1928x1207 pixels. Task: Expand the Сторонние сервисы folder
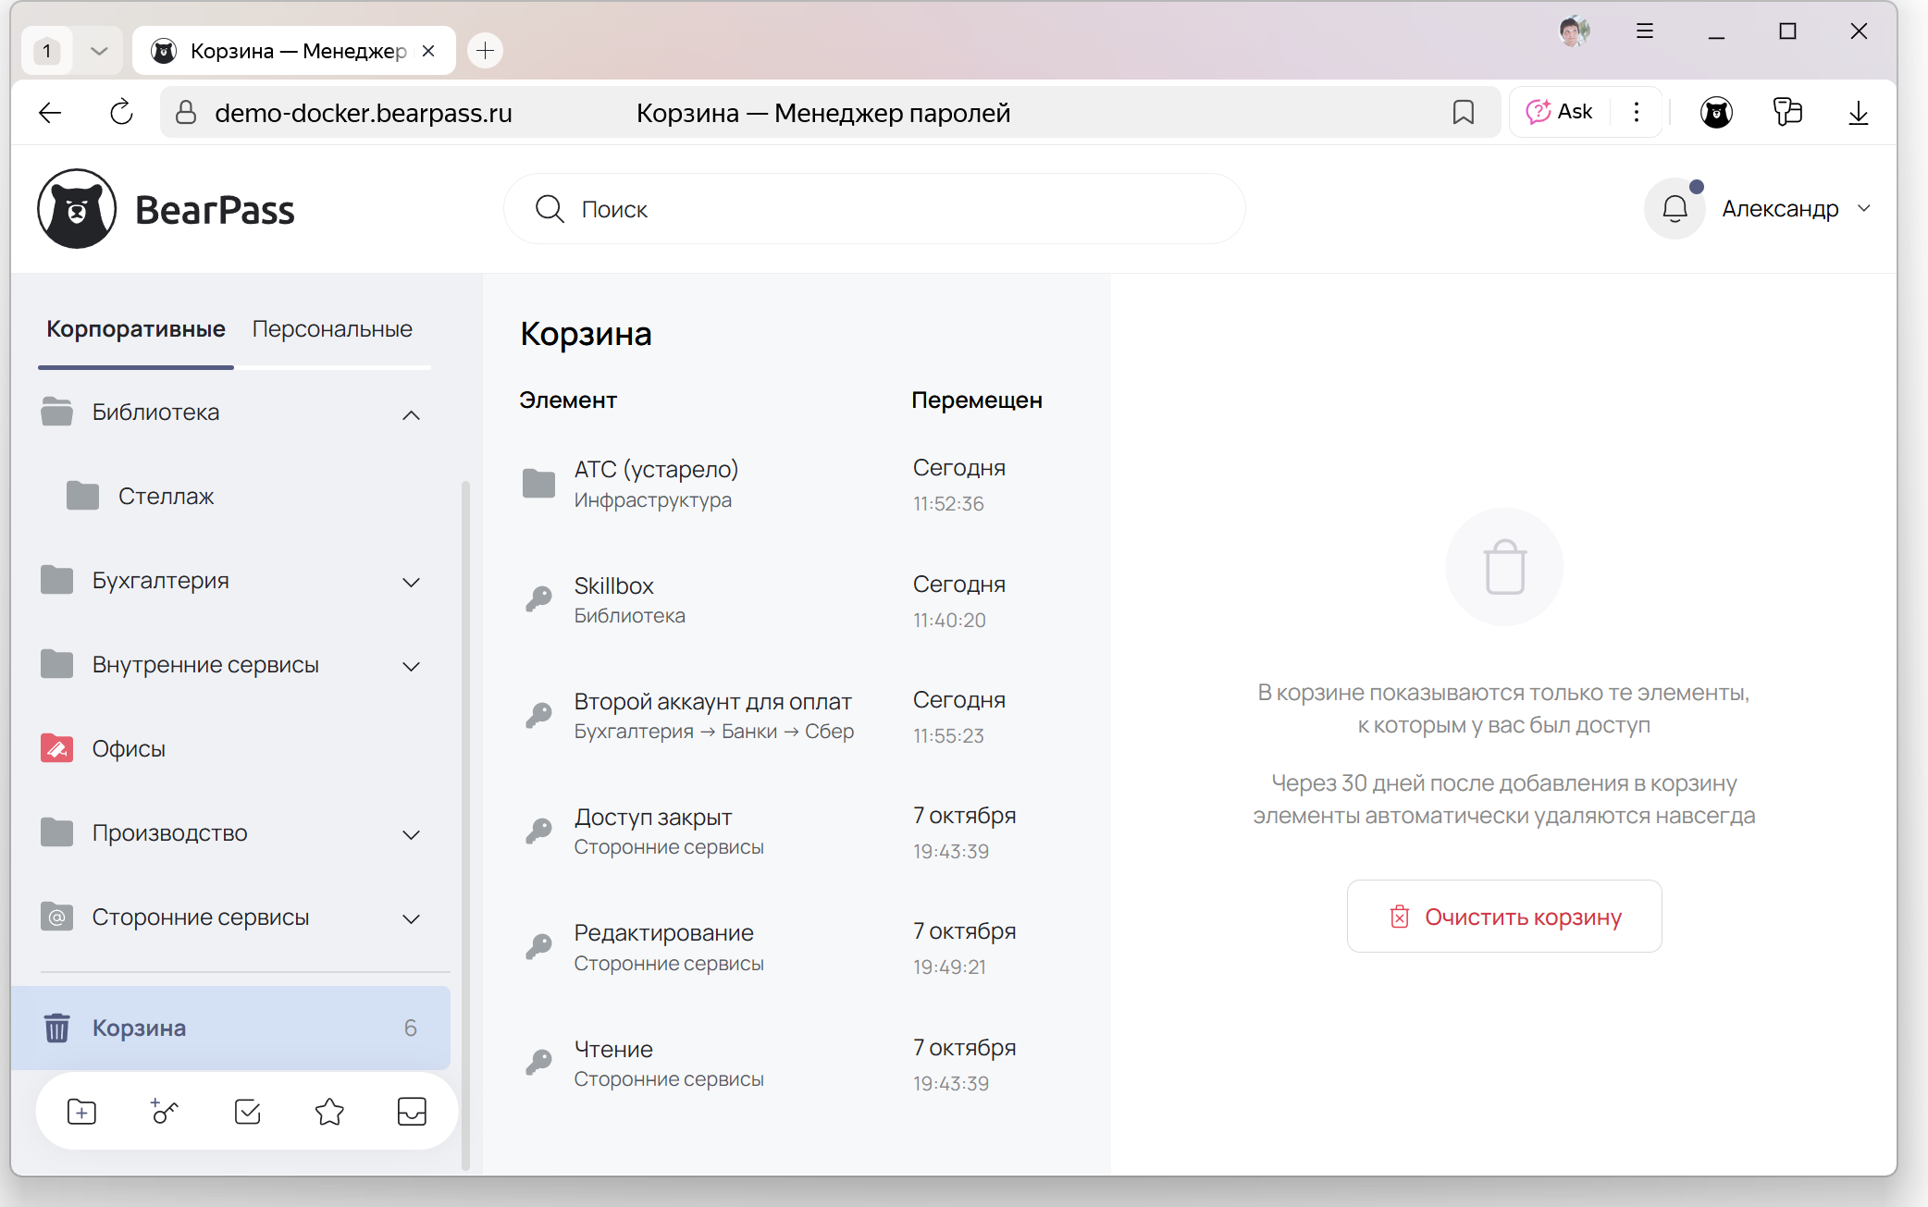412,918
